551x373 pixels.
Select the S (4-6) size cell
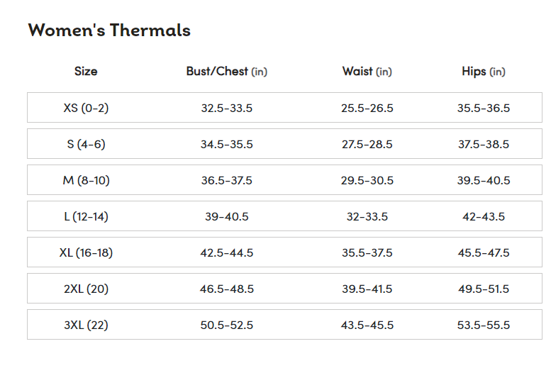tap(86, 144)
